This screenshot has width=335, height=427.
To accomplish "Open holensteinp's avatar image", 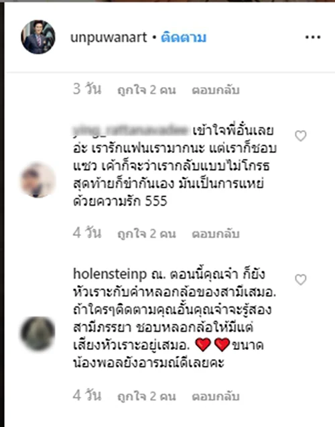I will pyautogui.click(x=38, y=333).
